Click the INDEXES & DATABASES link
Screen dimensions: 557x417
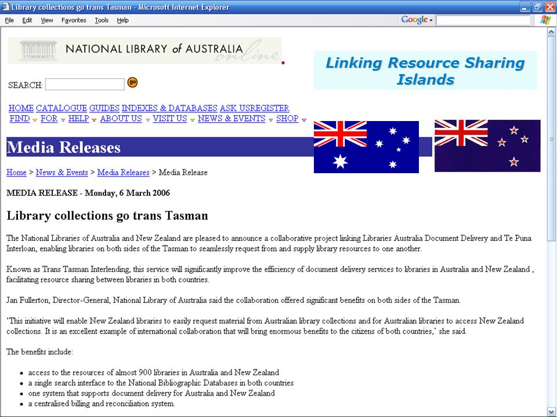[x=169, y=108]
